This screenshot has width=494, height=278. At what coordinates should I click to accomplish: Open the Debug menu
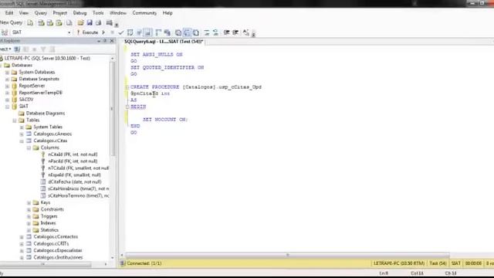point(80,13)
